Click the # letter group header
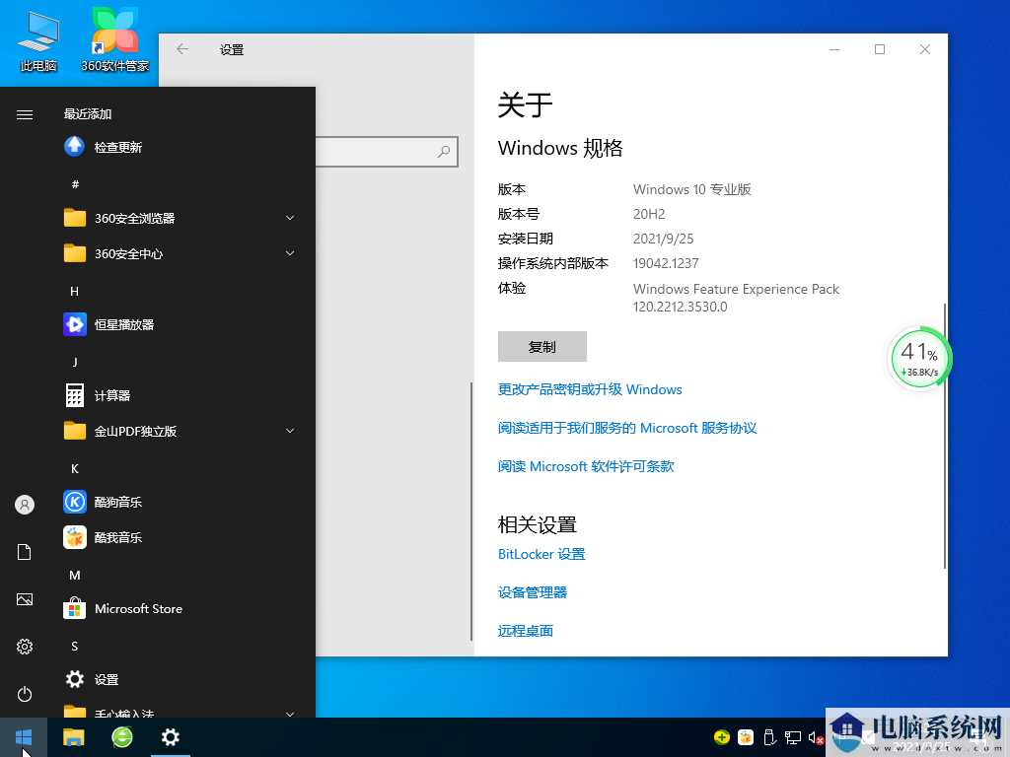Image resolution: width=1010 pixels, height=757 pixels. click(75, 184)
